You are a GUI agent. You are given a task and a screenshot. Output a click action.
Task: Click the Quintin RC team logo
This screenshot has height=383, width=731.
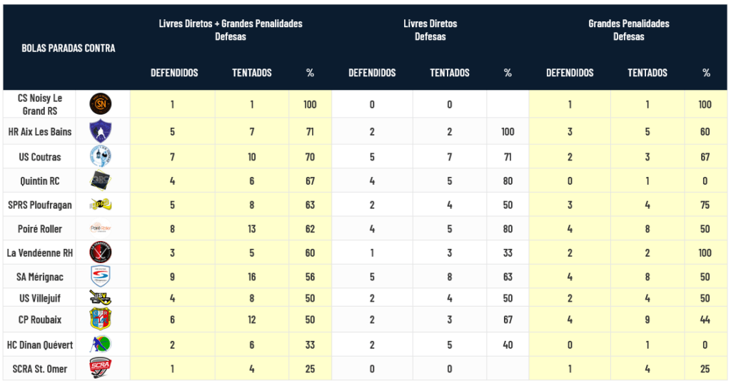coord(100,181)
